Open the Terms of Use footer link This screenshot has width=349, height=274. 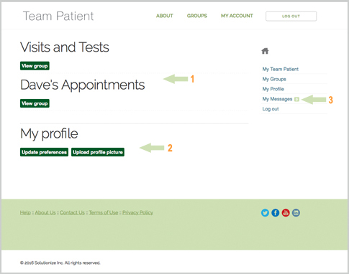tap(104, 212)
